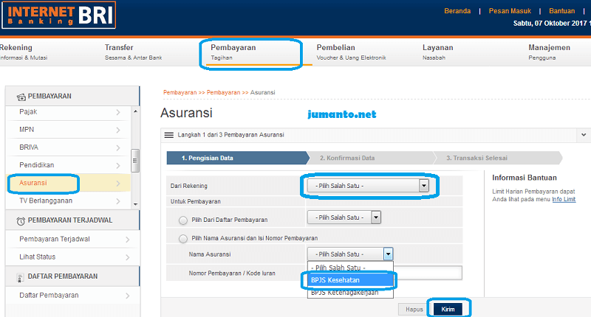Click the Hapus button
The width and height of the screenshot is (591, 317).
[414, 309]
